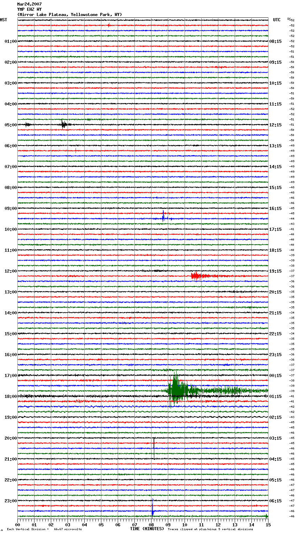
Task: Click minute 06 tick on bottom axis
Action: 118,525
